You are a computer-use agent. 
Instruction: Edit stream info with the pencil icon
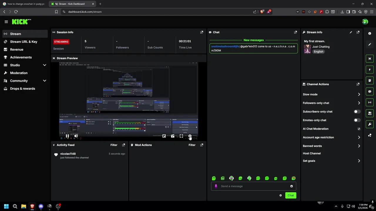click(x=351, y=32)
